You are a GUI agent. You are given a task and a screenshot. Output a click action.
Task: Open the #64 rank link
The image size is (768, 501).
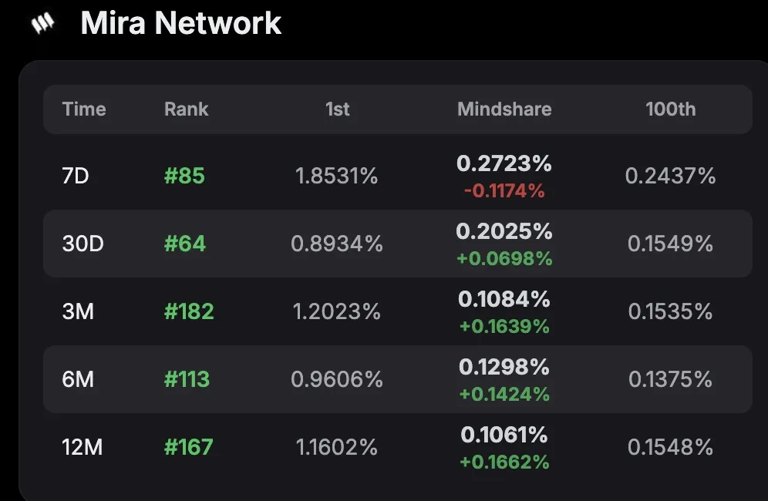(185, 244)
